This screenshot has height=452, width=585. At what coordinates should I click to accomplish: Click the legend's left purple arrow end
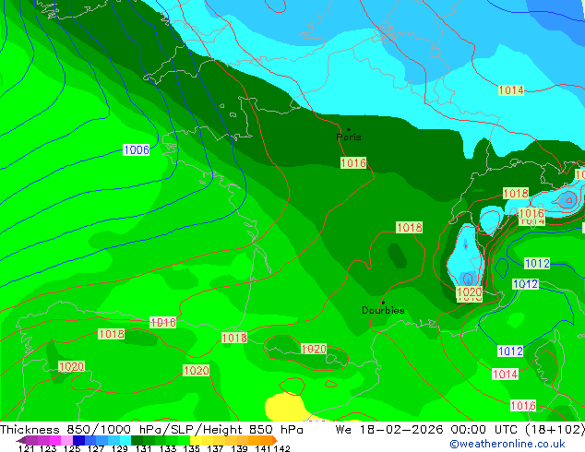tap(20, 440)
